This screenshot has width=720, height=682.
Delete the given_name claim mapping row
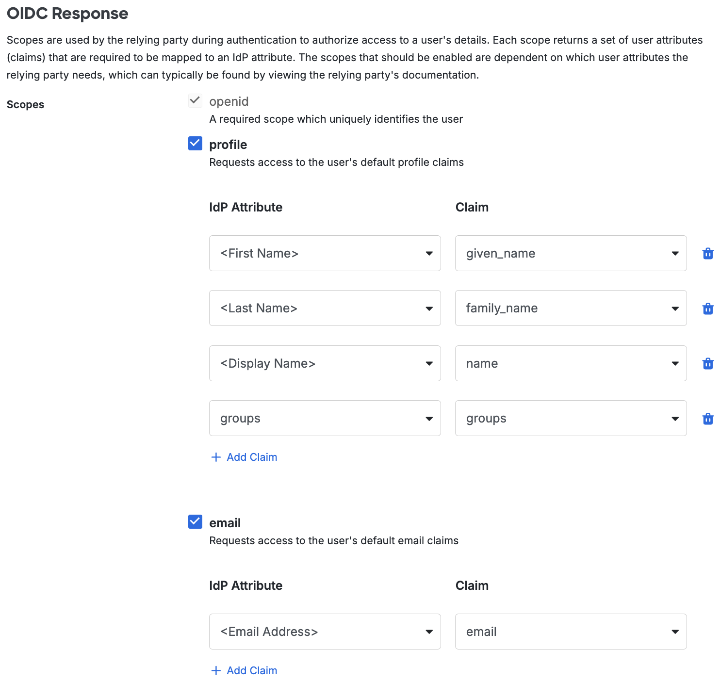pyautogui.click(x=708, y=253)
